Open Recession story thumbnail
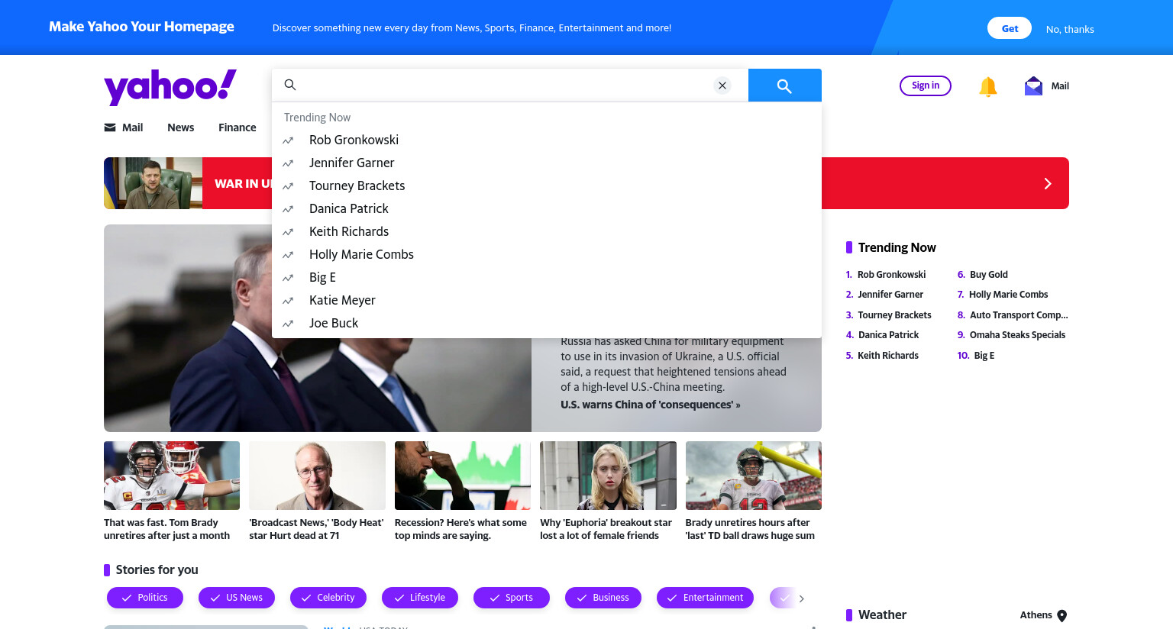Viewport: 1173px width, 629px height. tap(463, 476)
